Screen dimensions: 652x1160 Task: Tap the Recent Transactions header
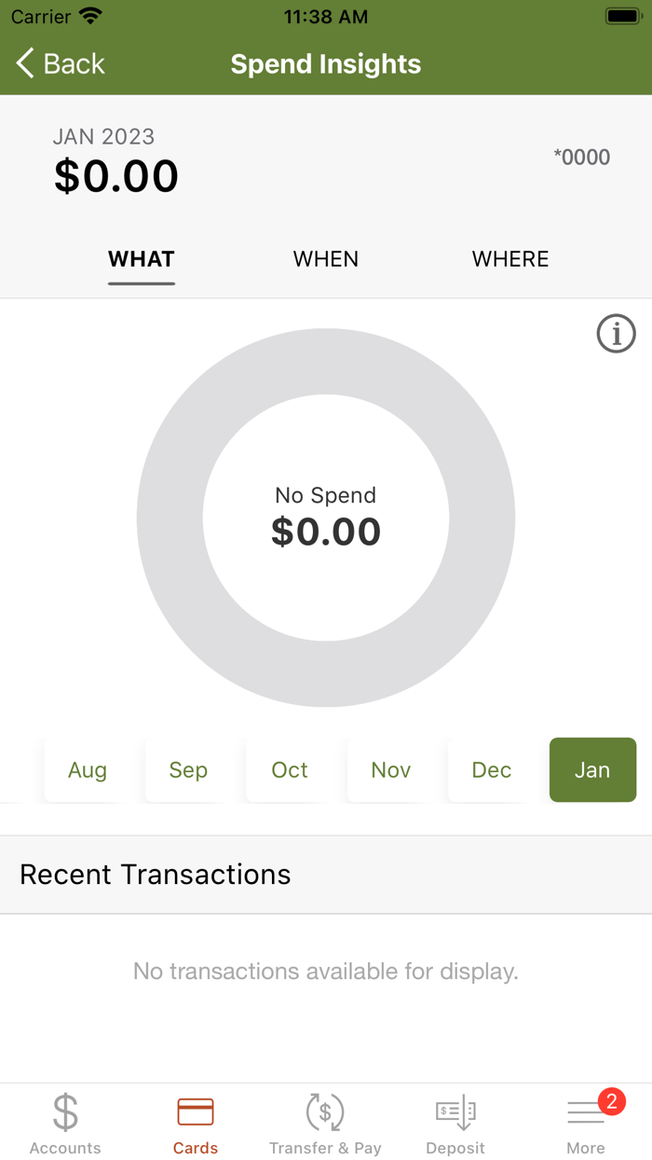[x=155, y=874]
